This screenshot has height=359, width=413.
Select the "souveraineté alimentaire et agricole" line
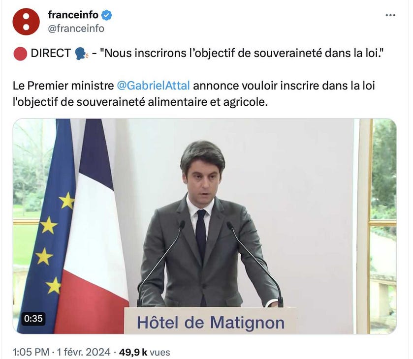[x=140, y=102]
